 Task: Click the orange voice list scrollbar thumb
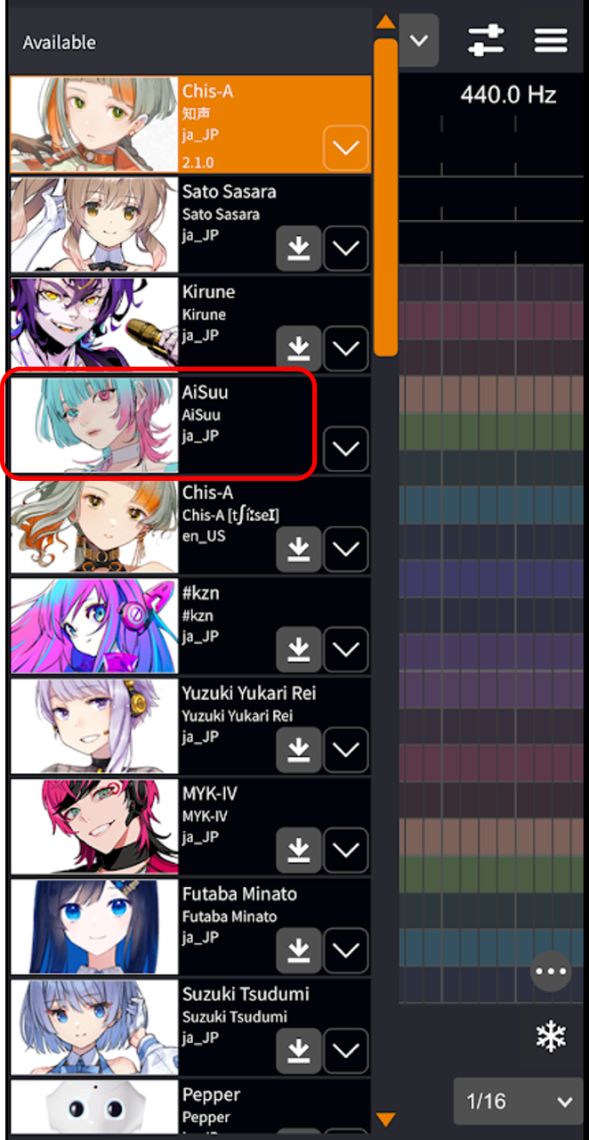click(x=385, y=196)
